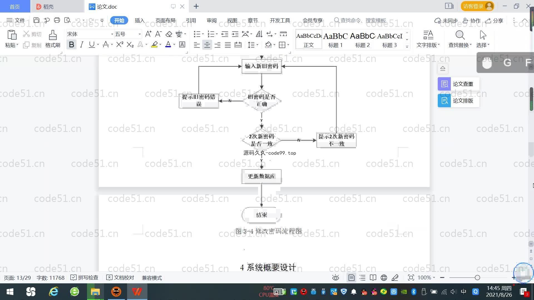Open the 引用 ribbon tab
The width and height of the screenshot is (534, 300).
click(x=191, y=20)
